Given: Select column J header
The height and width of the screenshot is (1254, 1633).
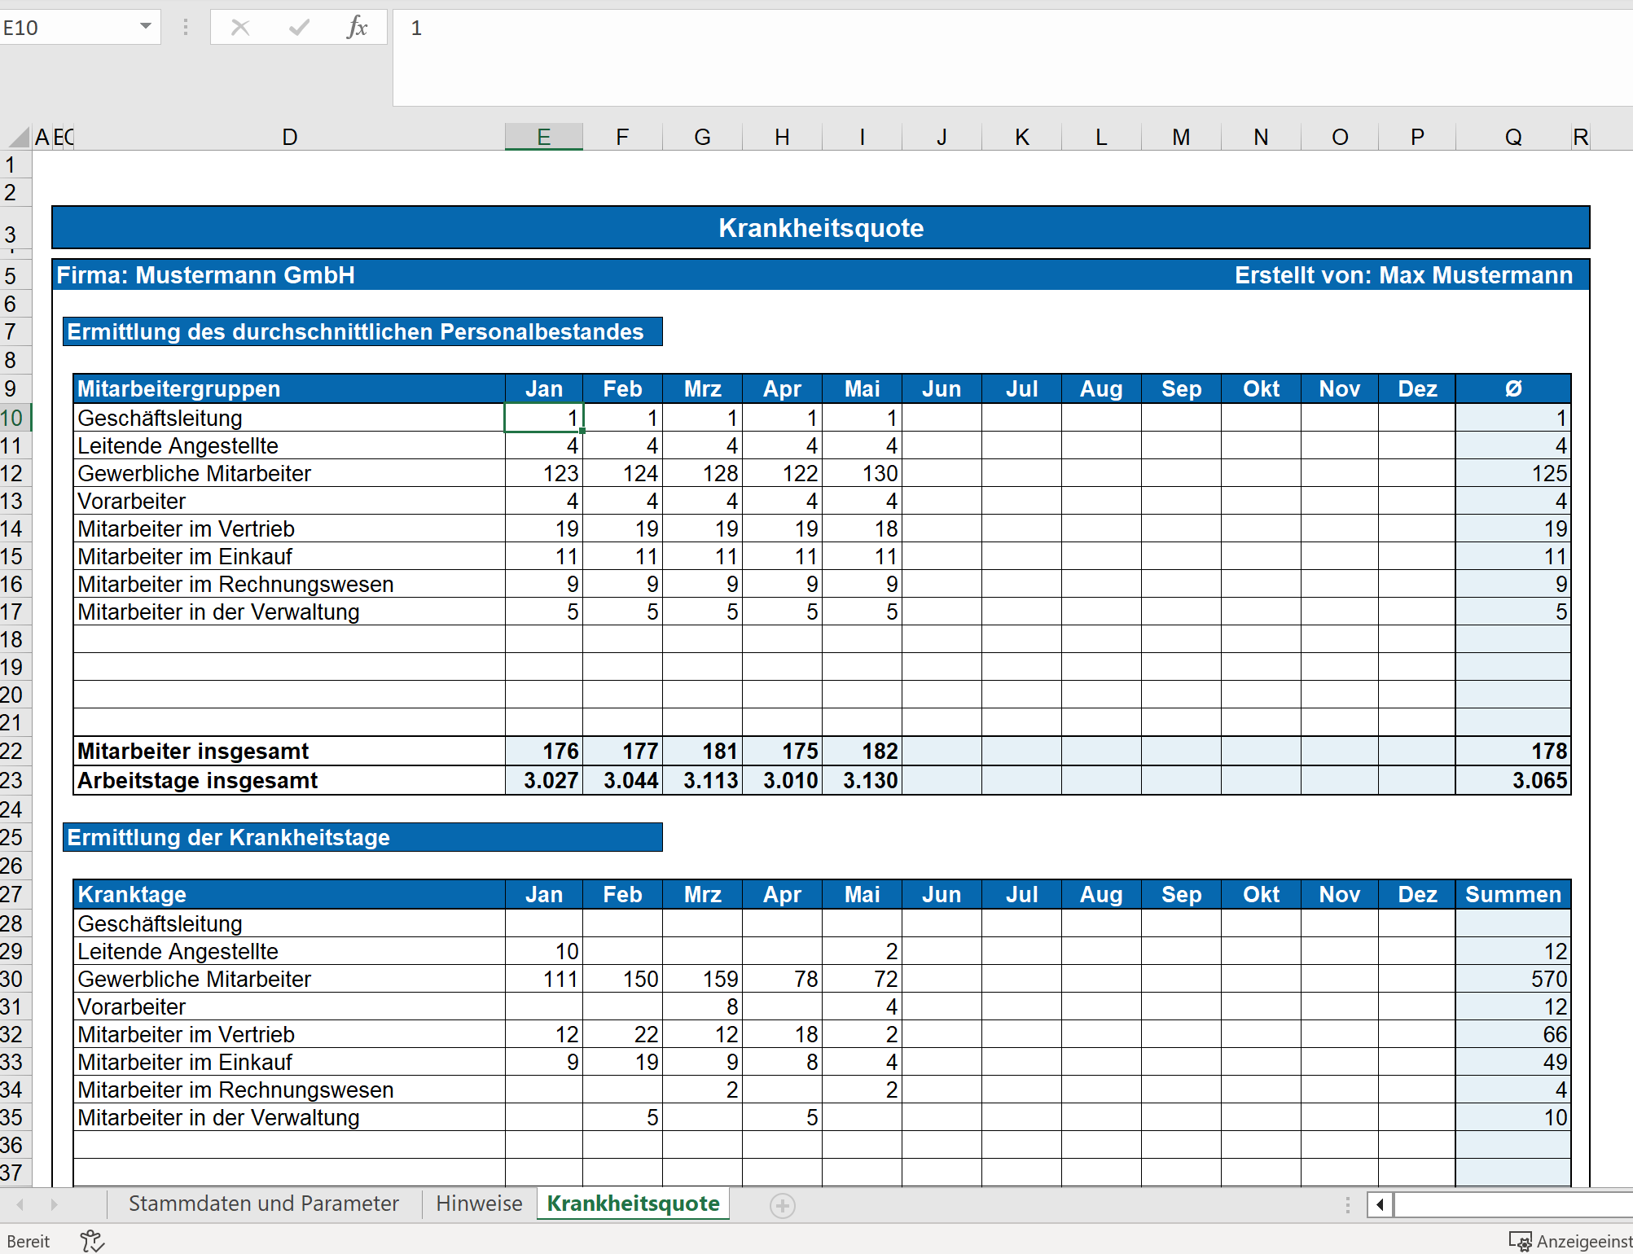Looking at the screenshot, I should [942, 137].
